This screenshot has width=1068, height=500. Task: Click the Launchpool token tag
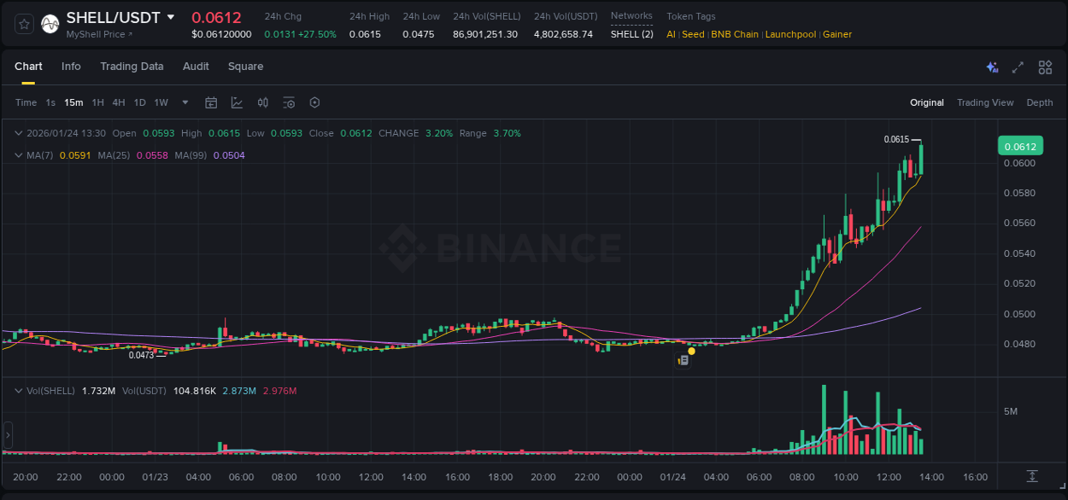point(790,34)
